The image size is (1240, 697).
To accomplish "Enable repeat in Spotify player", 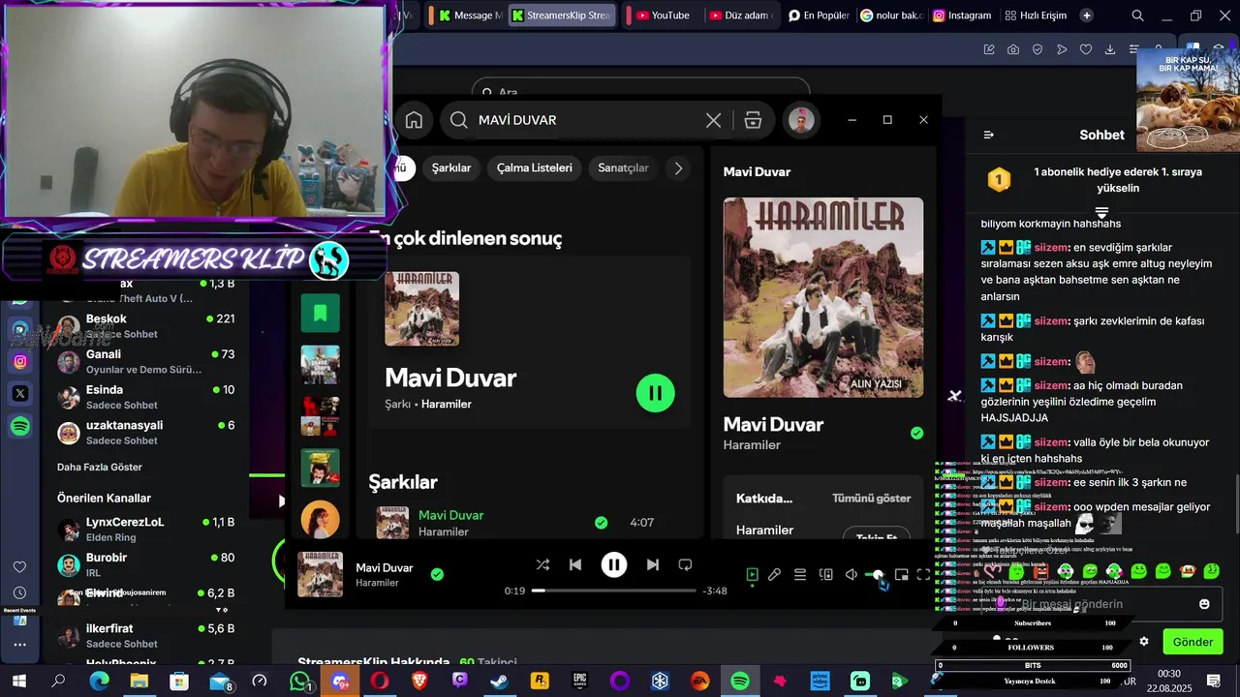I will coord(685,564).
